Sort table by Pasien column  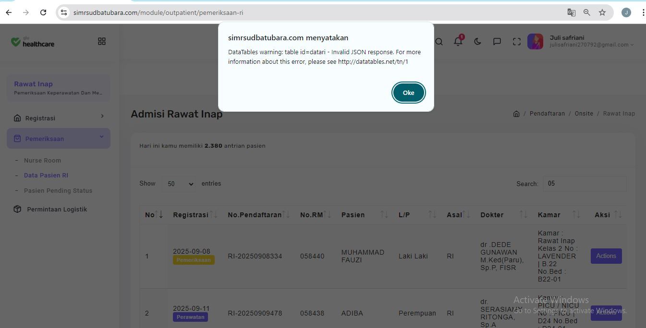pyautogui.click(x=365, y=215)
